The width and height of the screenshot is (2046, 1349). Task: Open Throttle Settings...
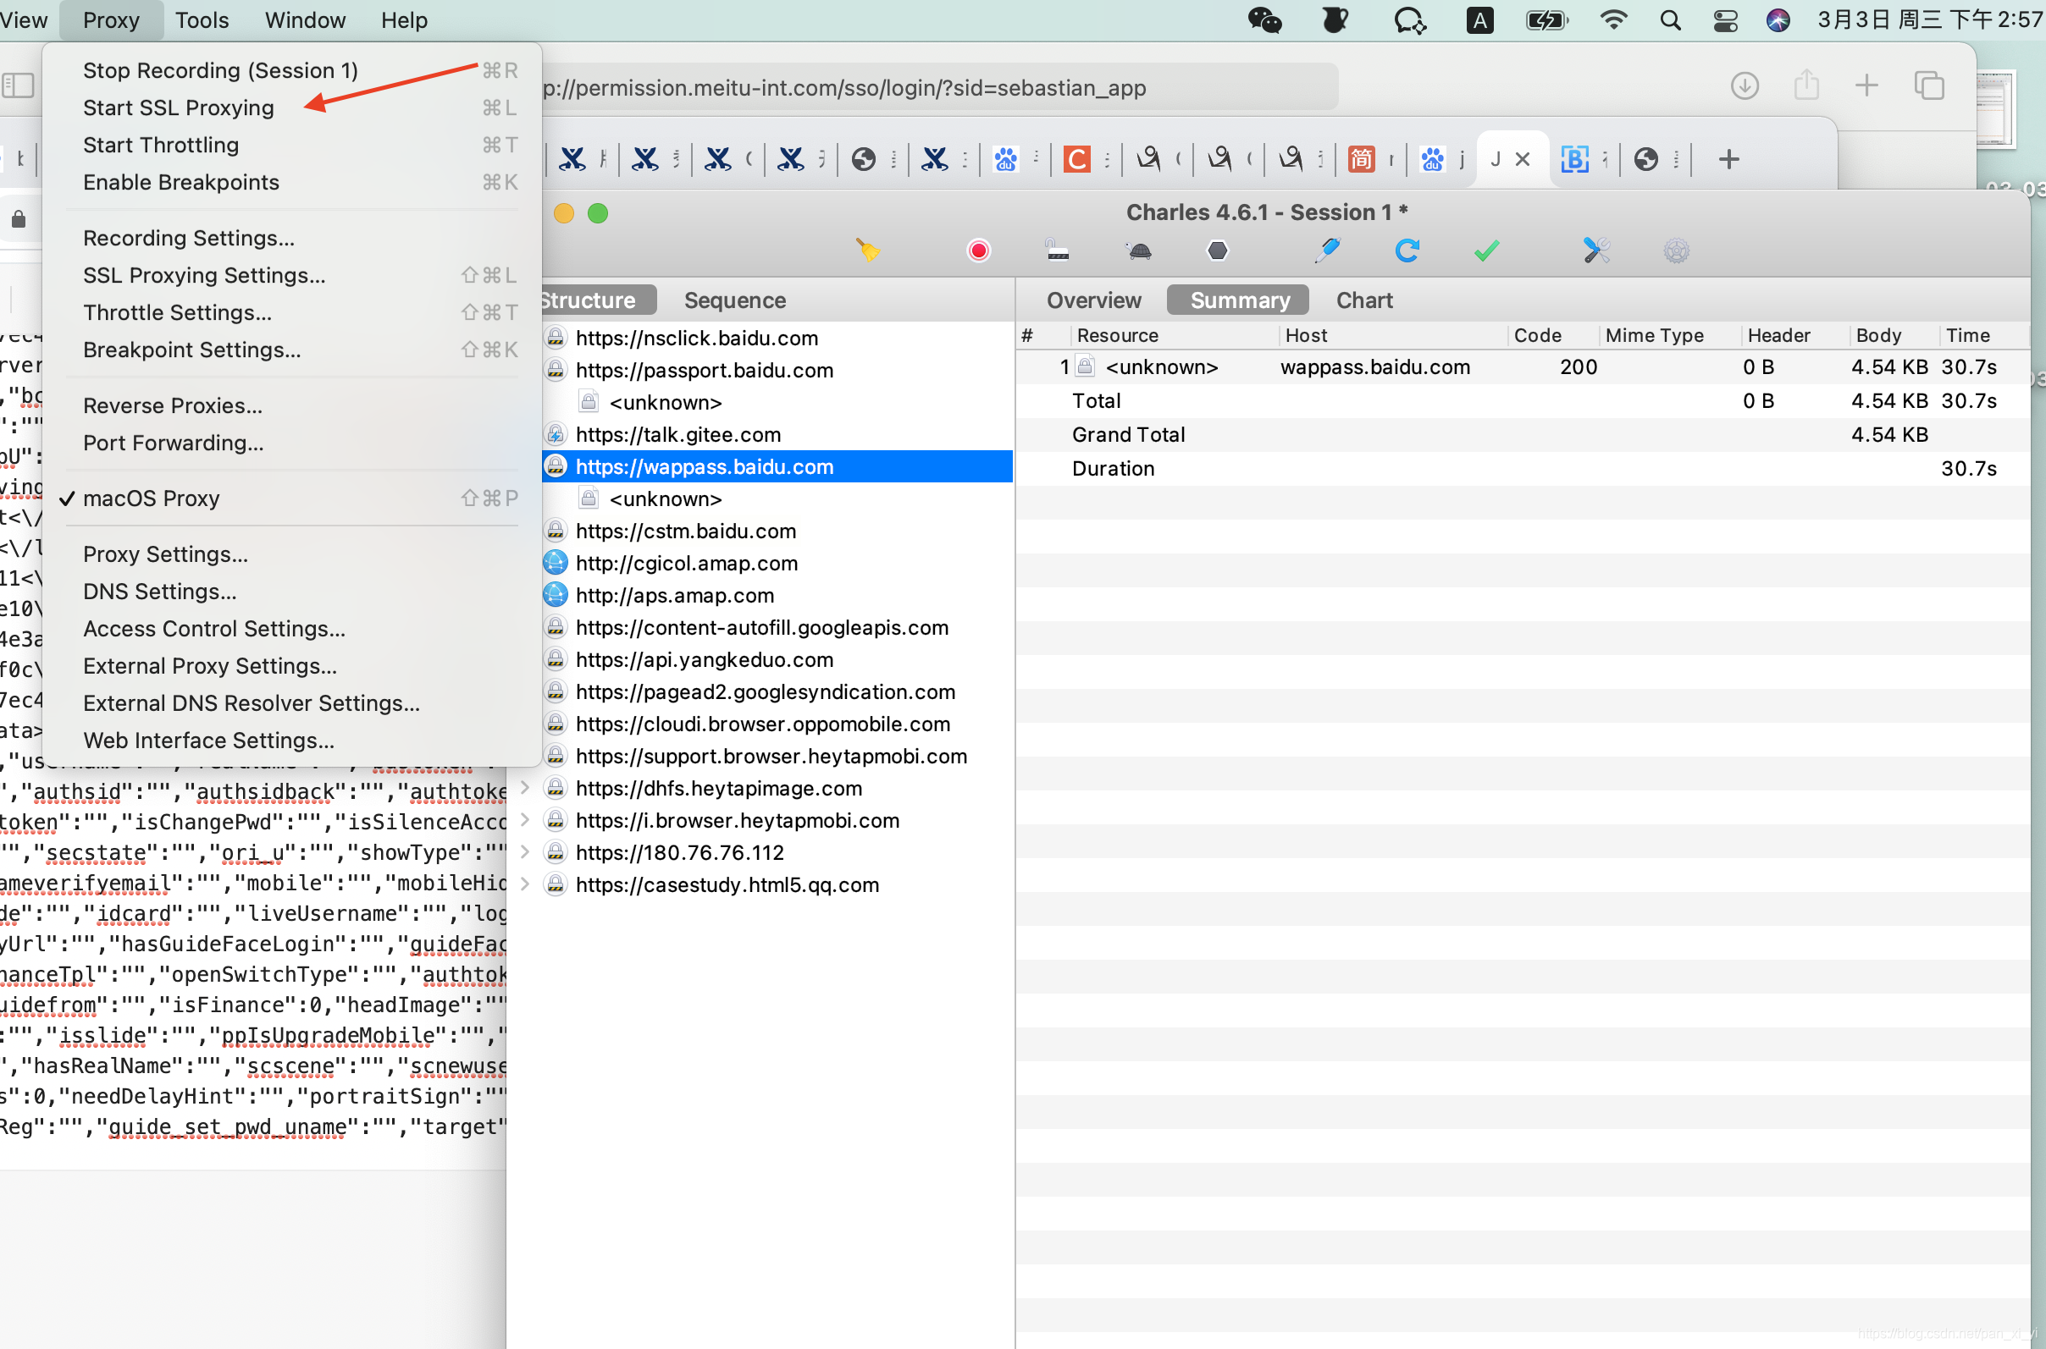tap(292, 312)
